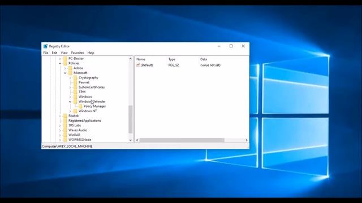The width and height of the screenshot is (362, 203).
Task: Click right arrow of values pane scrollbar
Action: [247, 140]
